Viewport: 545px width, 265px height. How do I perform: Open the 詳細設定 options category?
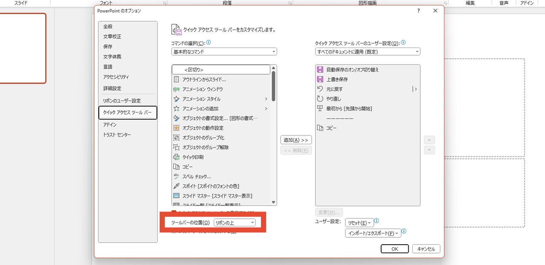(128, 88)
